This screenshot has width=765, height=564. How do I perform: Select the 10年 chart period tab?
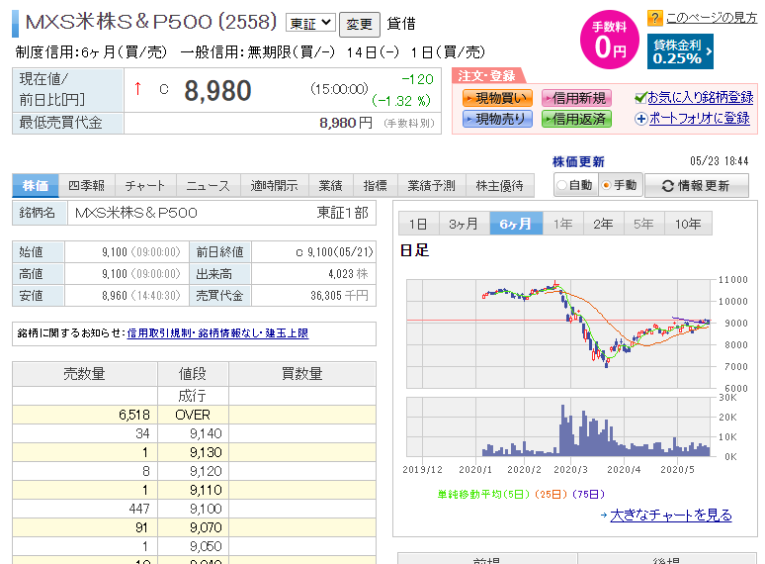pos(688,224)
